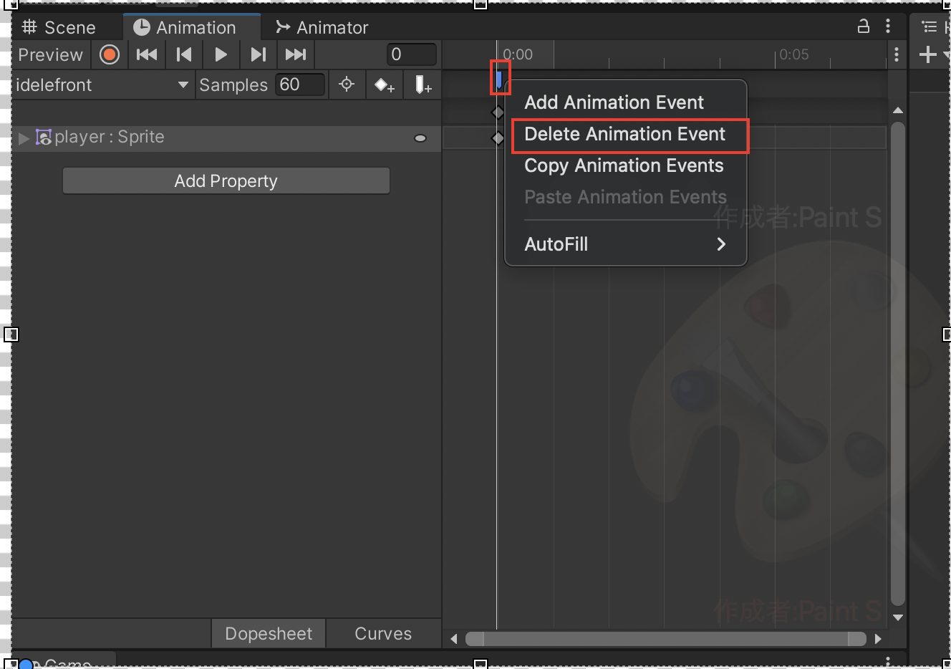This screenshot has height=669, width=951.
Task: Click the horizontal scroll left arrow
Action: pyautogui.click(x=453, y=638)
